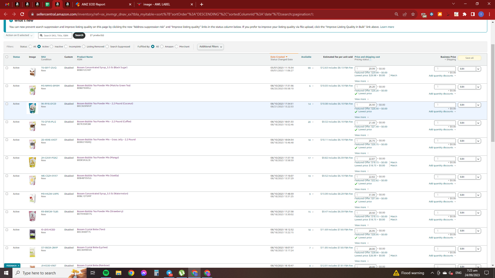Open Edit dropdown arrow for Black Sugar syrup

pyautogui.click(x=478, y=69)
